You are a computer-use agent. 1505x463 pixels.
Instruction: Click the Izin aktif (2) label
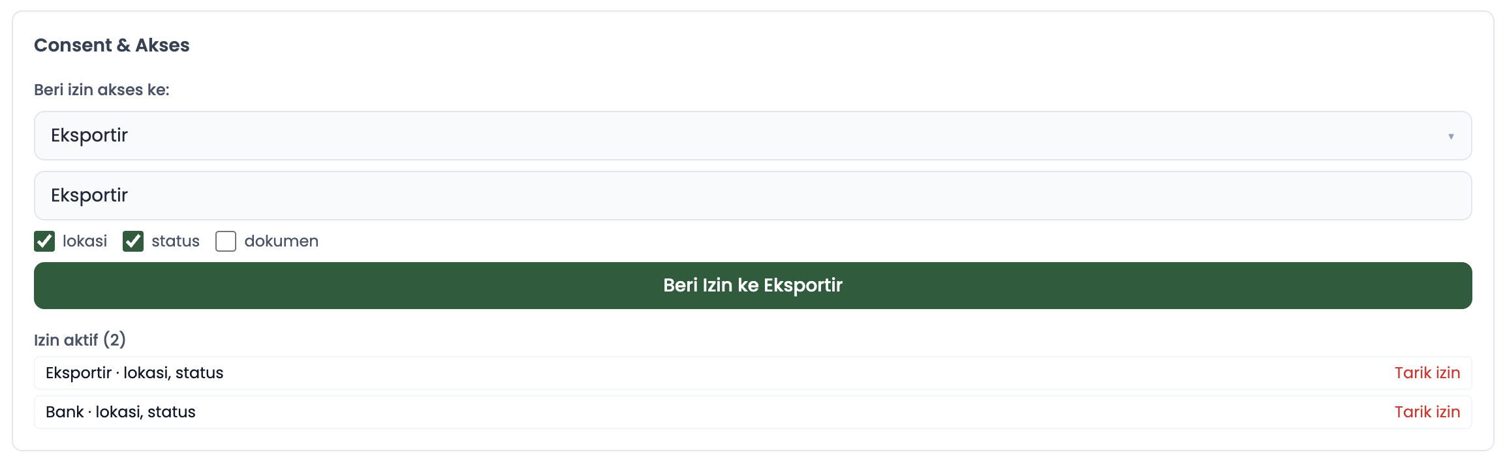click(80, 340)
